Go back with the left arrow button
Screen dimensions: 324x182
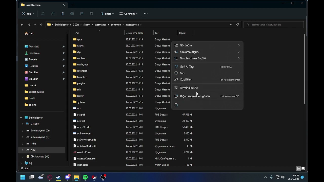pos(22,25)
